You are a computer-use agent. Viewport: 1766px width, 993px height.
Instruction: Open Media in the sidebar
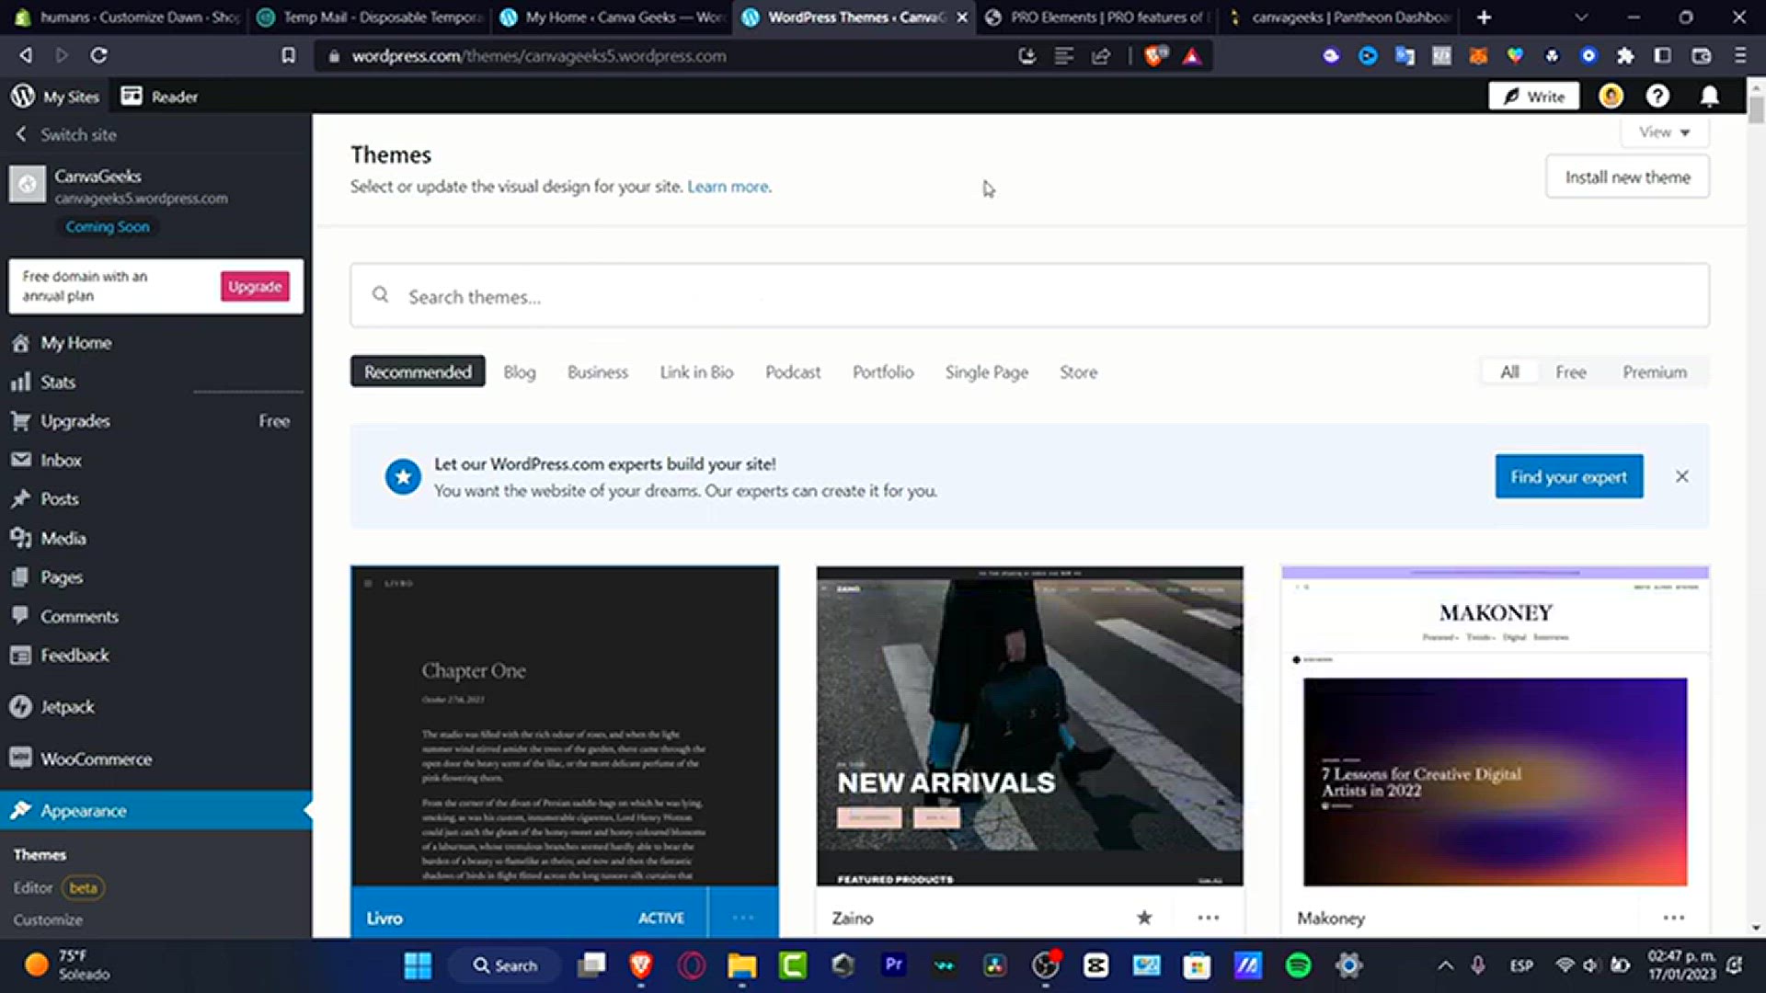coord(63,539)
